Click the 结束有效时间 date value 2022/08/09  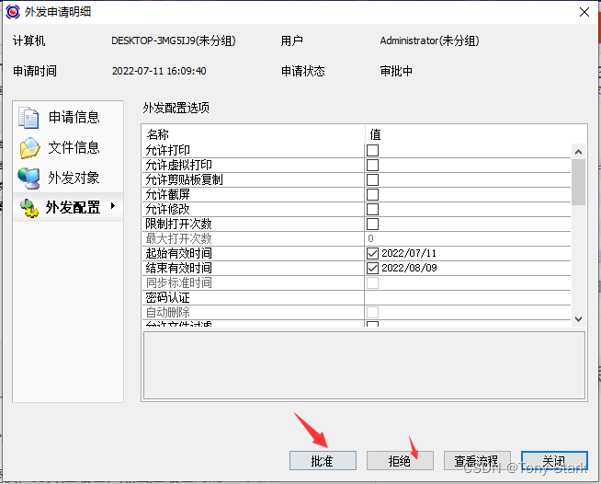click(x=408, y=268)
